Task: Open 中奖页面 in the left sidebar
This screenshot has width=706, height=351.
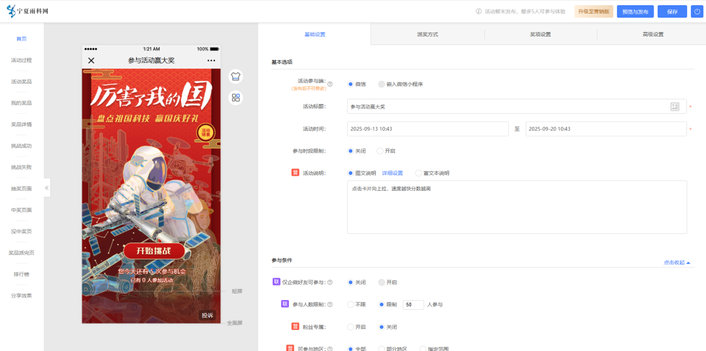Action: click(x=22, y=210)
